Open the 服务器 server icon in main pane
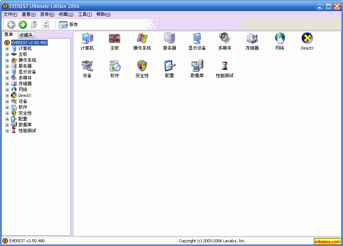The image size is (343, 246). coord(169,41)
